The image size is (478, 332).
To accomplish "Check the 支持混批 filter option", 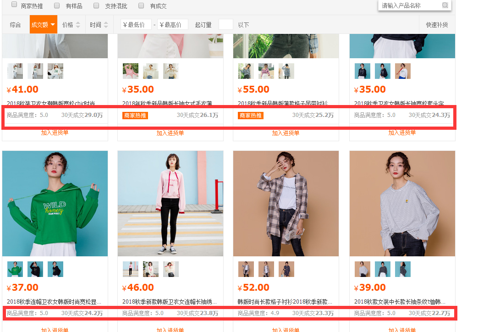I will (x=96, y=6).
